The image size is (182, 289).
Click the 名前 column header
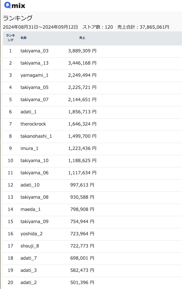[x=23, y=38]
